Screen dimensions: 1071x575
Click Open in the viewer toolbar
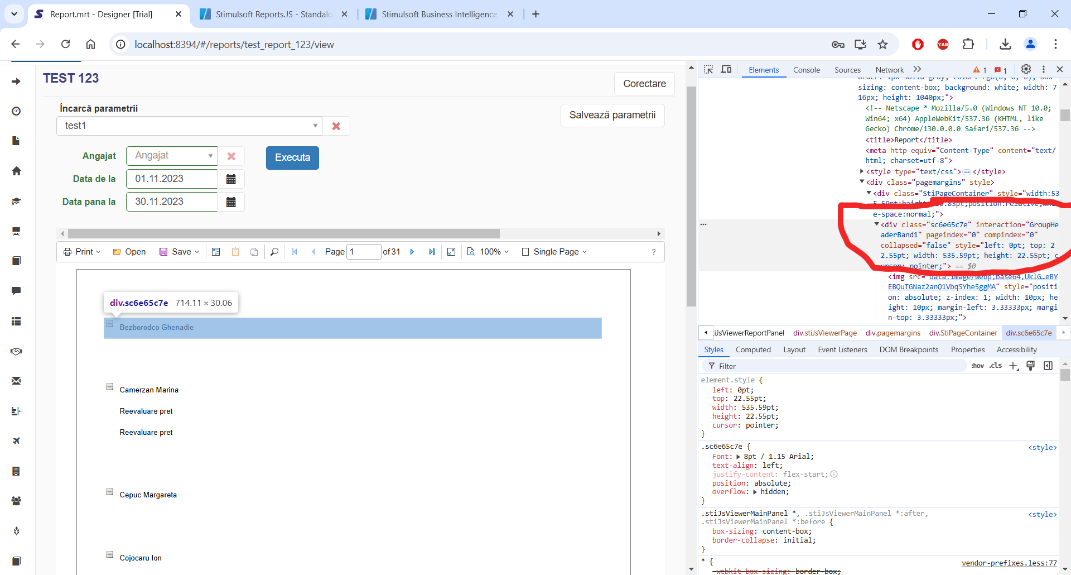pyautogui.click(x=129, y=252)
